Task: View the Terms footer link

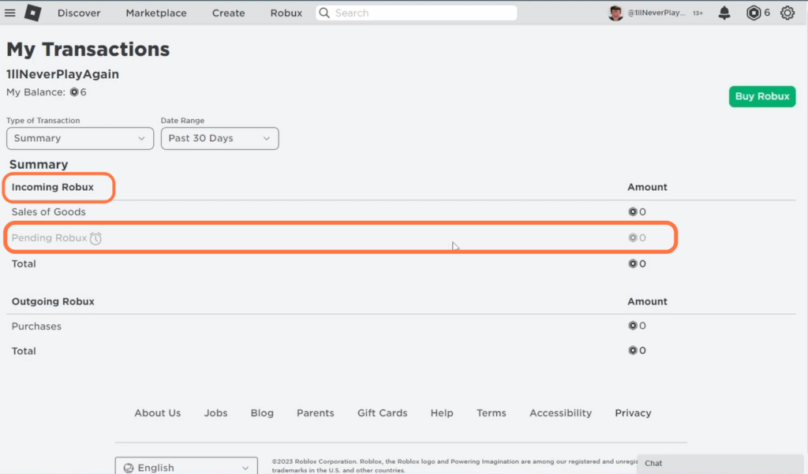Action: pos(491,413)
